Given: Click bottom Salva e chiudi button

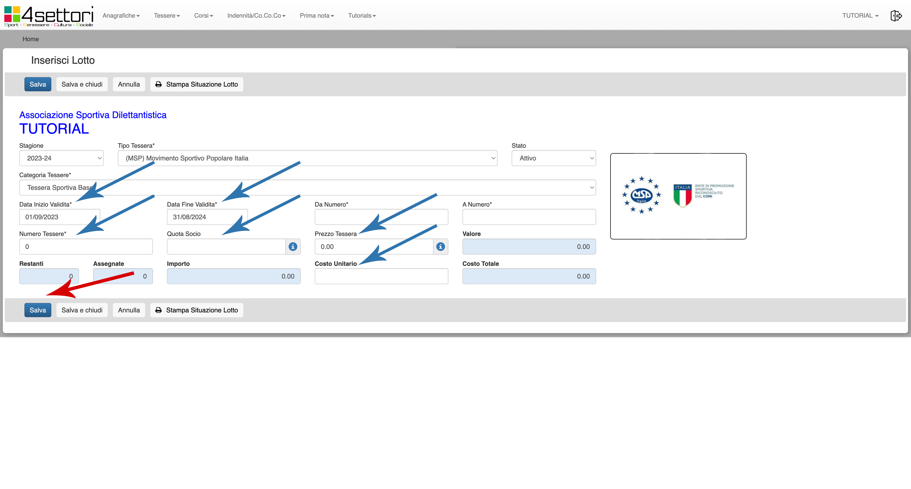Looking at the screenshot, I should (82, 310).
